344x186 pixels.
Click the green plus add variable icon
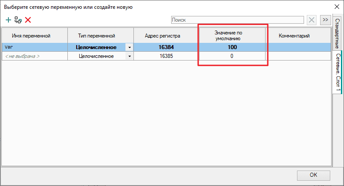[8, 20]
